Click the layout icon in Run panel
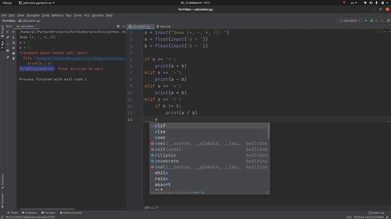Screen dimensions: 391x219 coord(7,50)
